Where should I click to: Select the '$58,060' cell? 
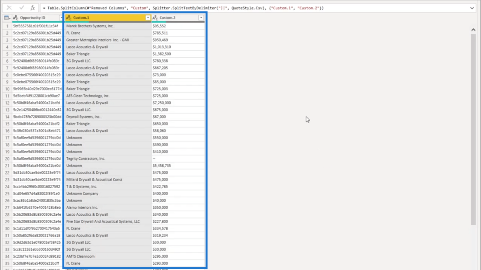[178, 131]
